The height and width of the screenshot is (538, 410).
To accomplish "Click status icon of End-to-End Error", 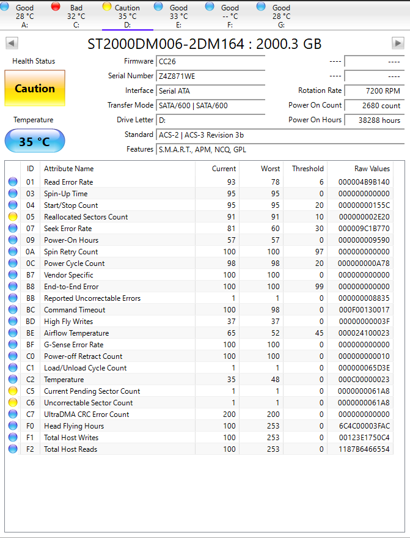I will coord(13,287).
